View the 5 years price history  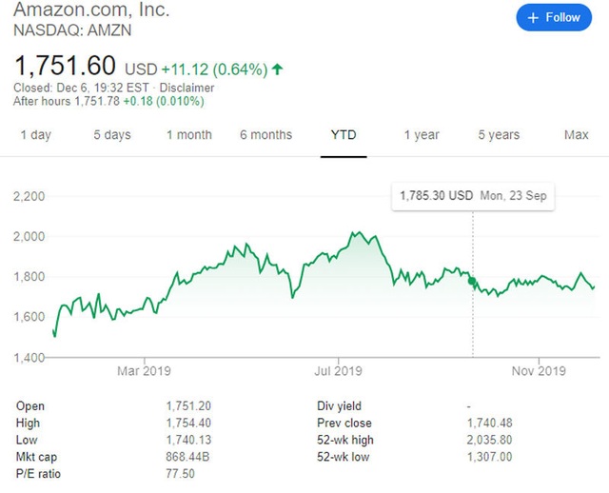point(499,135)
